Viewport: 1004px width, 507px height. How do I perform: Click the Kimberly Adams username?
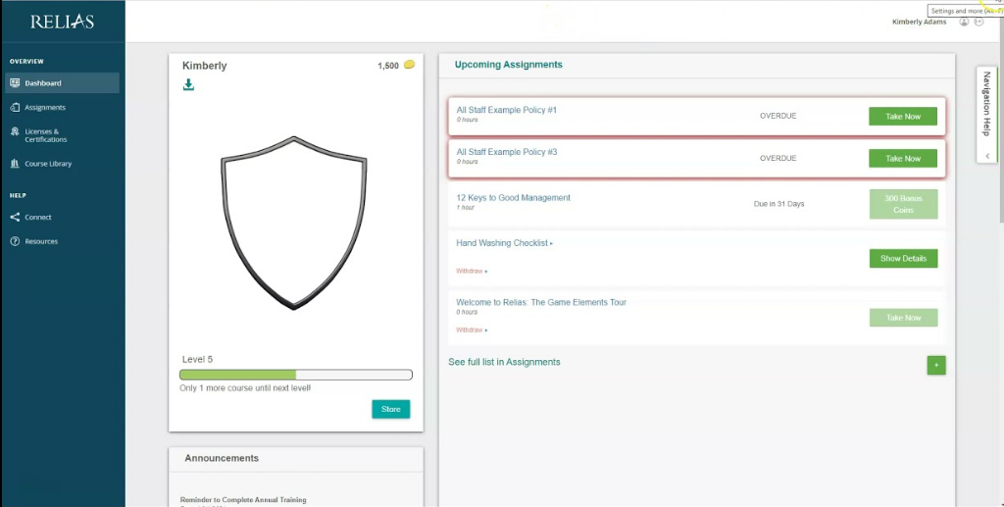(x=919, y=22)
